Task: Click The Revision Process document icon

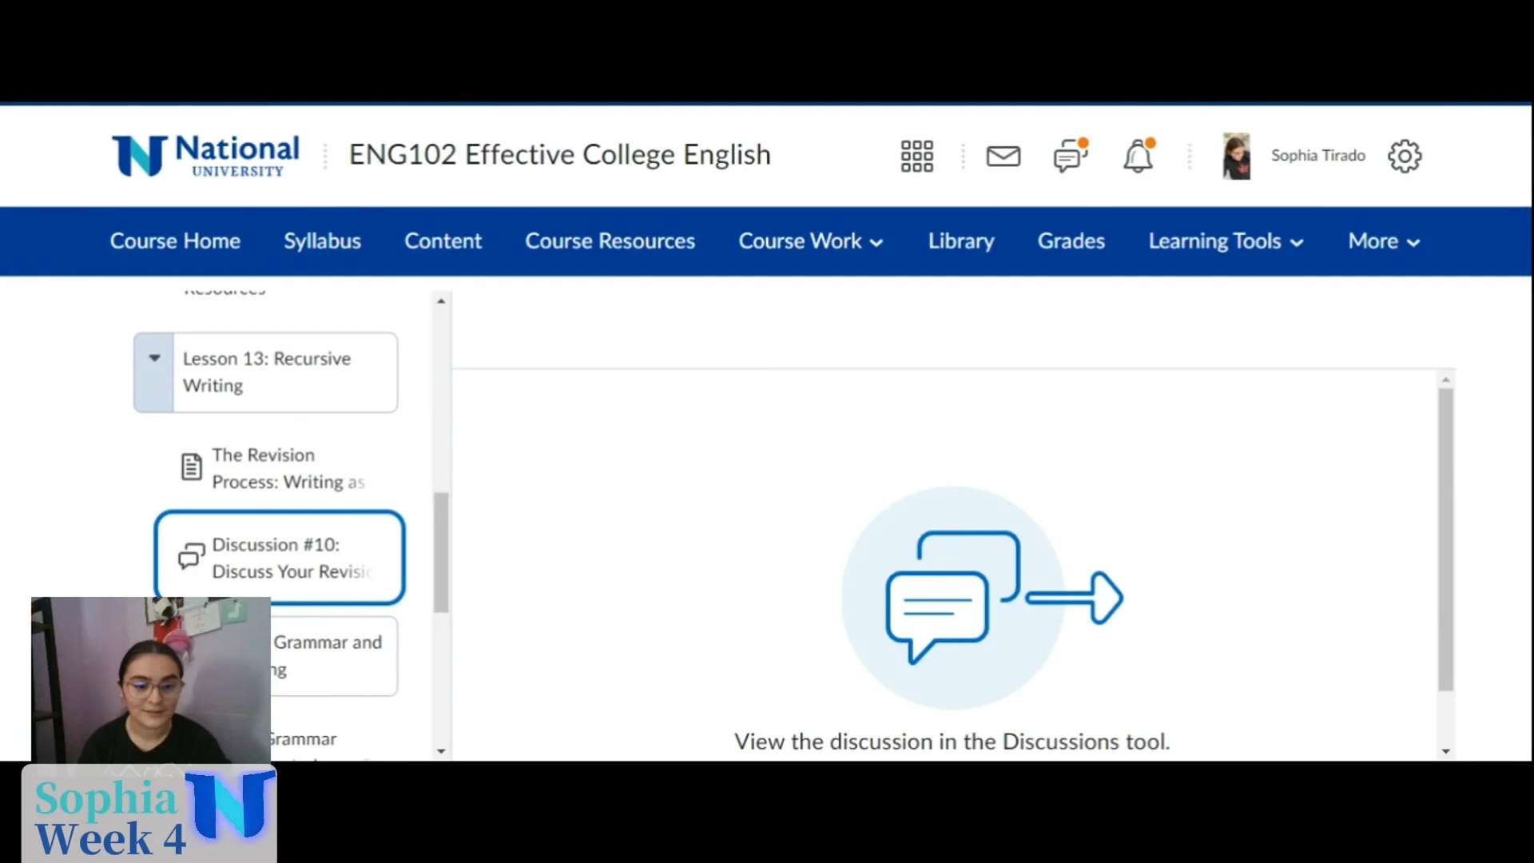Action: 191,467
